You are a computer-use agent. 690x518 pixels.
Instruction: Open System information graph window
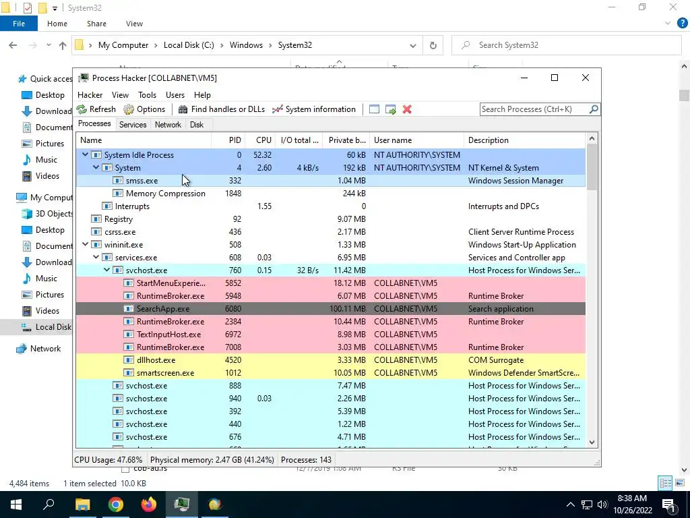point(314,109)
